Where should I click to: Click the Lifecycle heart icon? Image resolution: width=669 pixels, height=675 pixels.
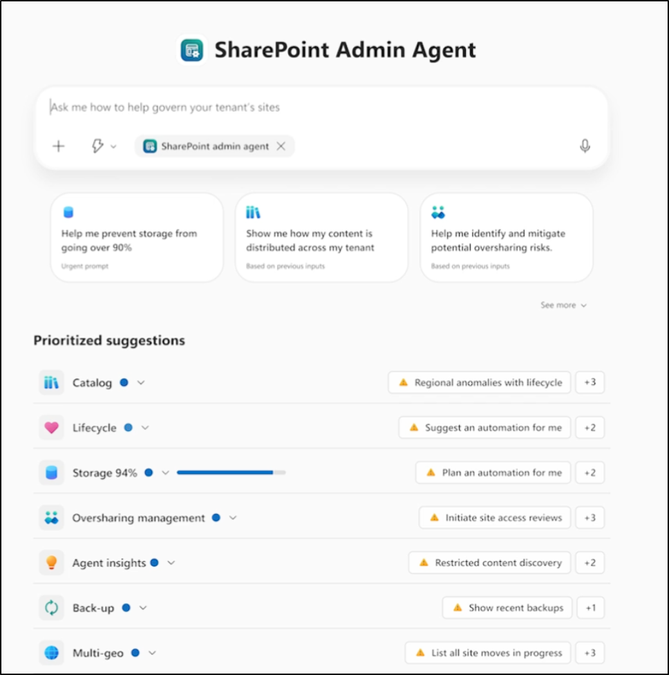coord(51,428)
